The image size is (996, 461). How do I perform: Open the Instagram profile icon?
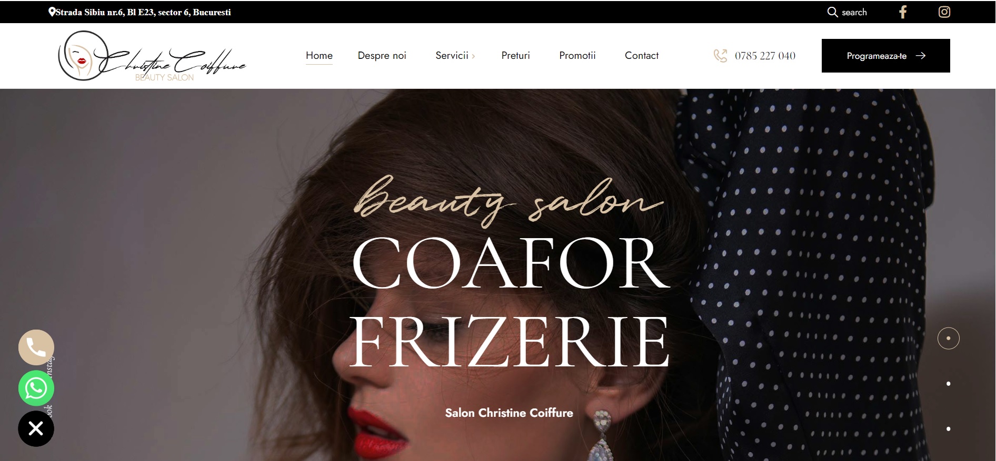tap(944, 12)
